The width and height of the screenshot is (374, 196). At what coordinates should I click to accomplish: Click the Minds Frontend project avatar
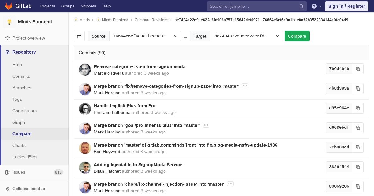tap(9, 22)
